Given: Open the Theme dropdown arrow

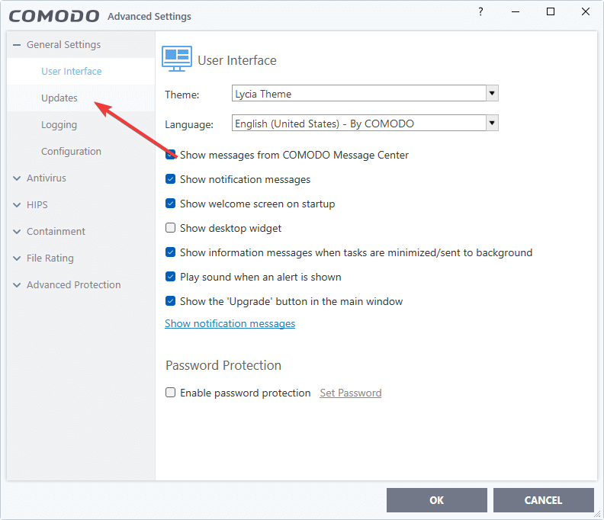Looking at the screenshot, I should click(492, 93).
